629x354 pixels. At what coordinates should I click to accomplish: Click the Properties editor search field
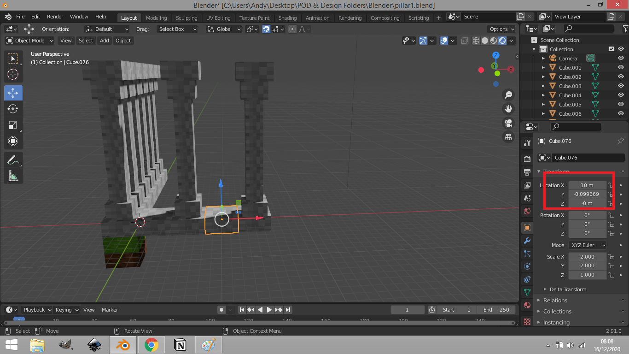(x=575, y=126)
